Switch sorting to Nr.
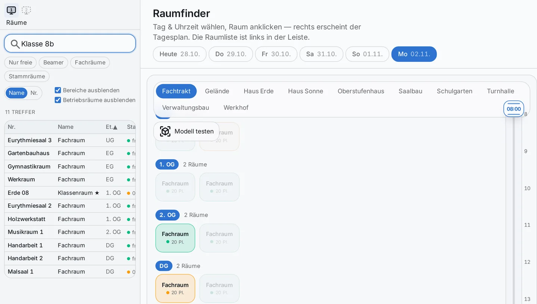This screenshot has height=304, width=537. (34, 93)
